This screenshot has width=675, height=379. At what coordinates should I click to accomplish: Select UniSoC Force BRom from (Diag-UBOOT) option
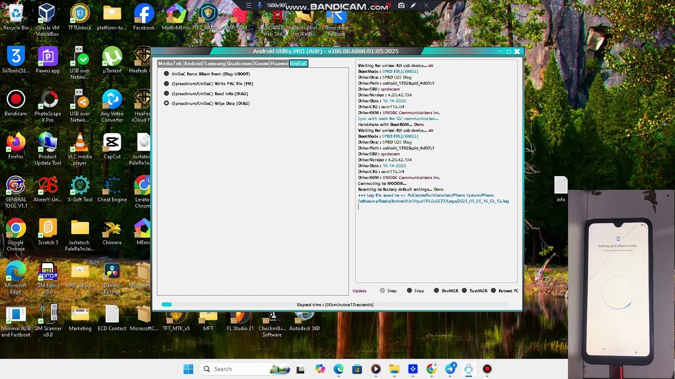207,74
